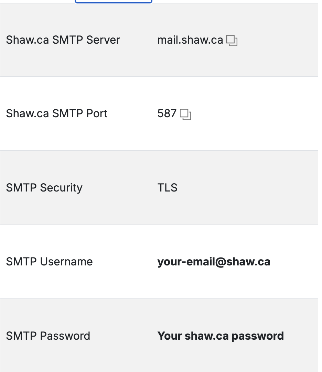Select the SMTP Password table row
Screen dimensions: 322x372
pyautogui.click(x=159, y=336)
